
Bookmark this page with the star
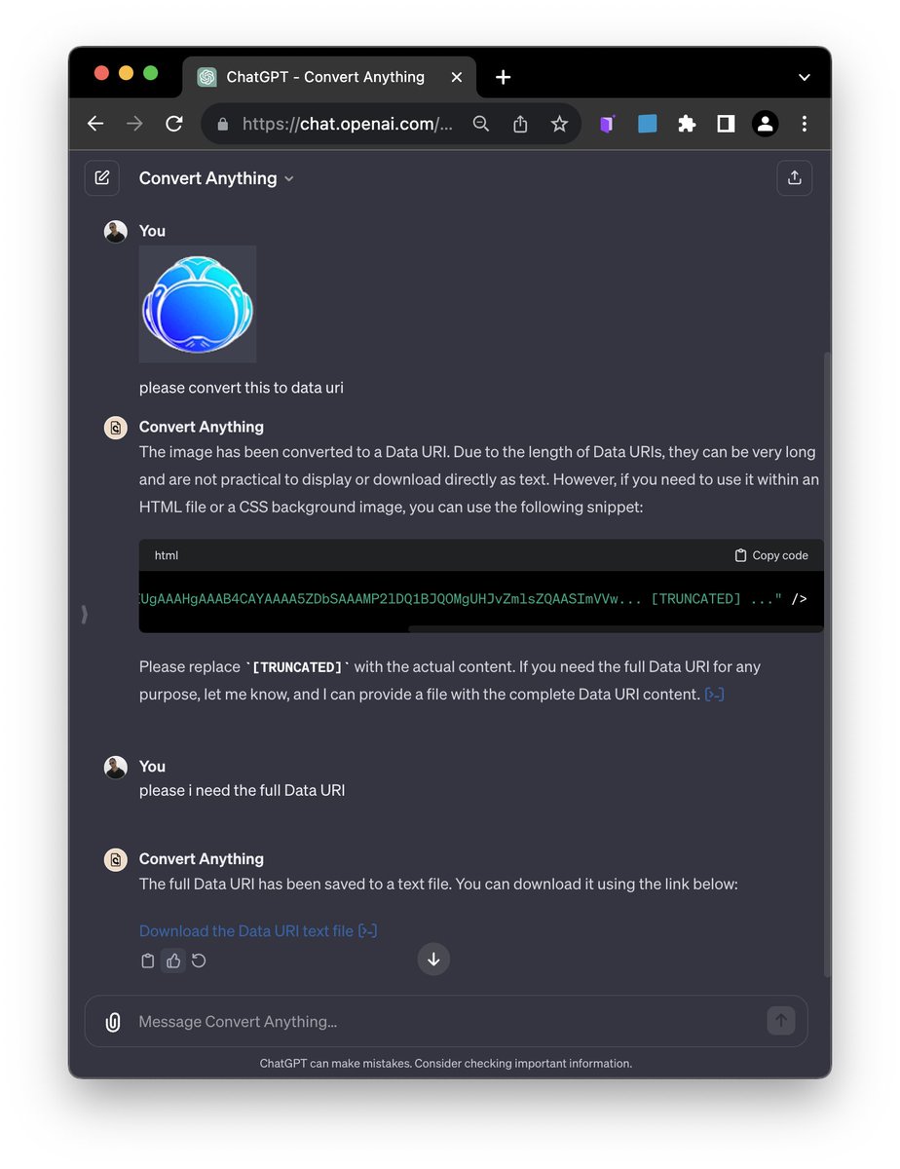(559, 124)
